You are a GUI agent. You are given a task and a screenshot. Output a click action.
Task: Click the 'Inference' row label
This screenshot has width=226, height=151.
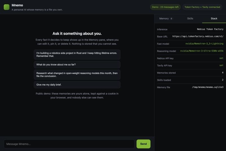pos(162,29)
